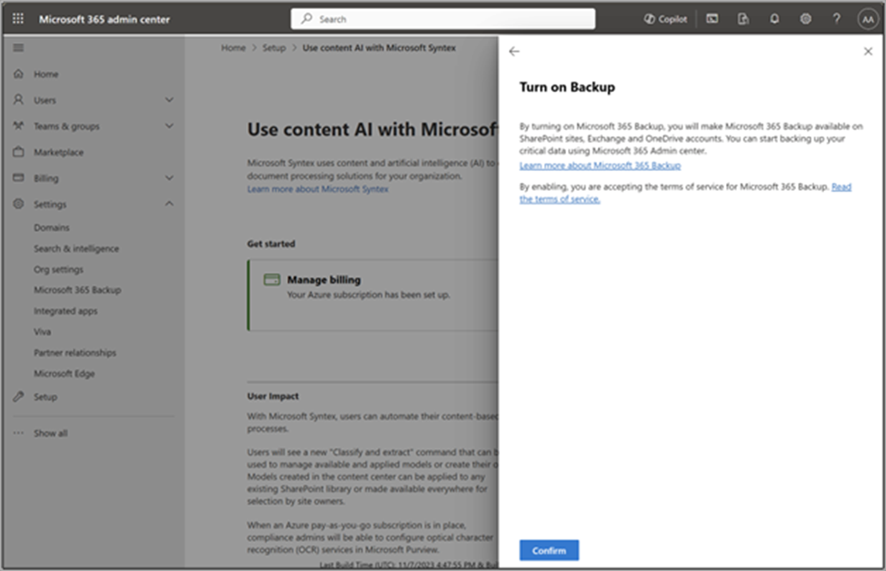This screenshot has width=886, height=571.
Task: Click the Setup wrench icon
Action: [x=19, y=396]
